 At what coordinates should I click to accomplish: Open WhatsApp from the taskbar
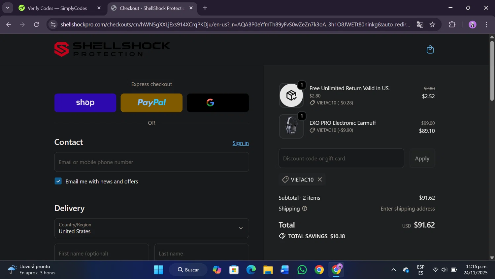click(302, 270)
